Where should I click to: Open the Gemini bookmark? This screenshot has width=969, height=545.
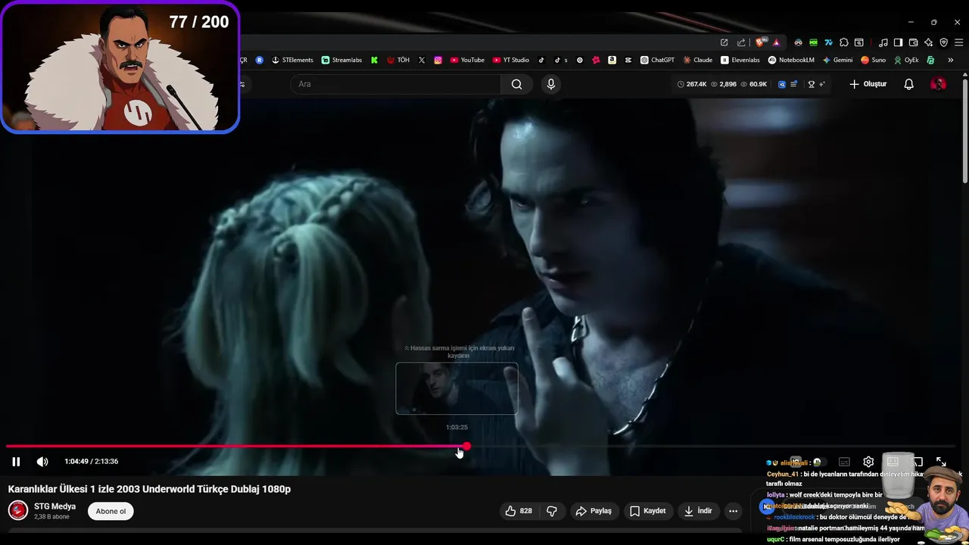837,60
